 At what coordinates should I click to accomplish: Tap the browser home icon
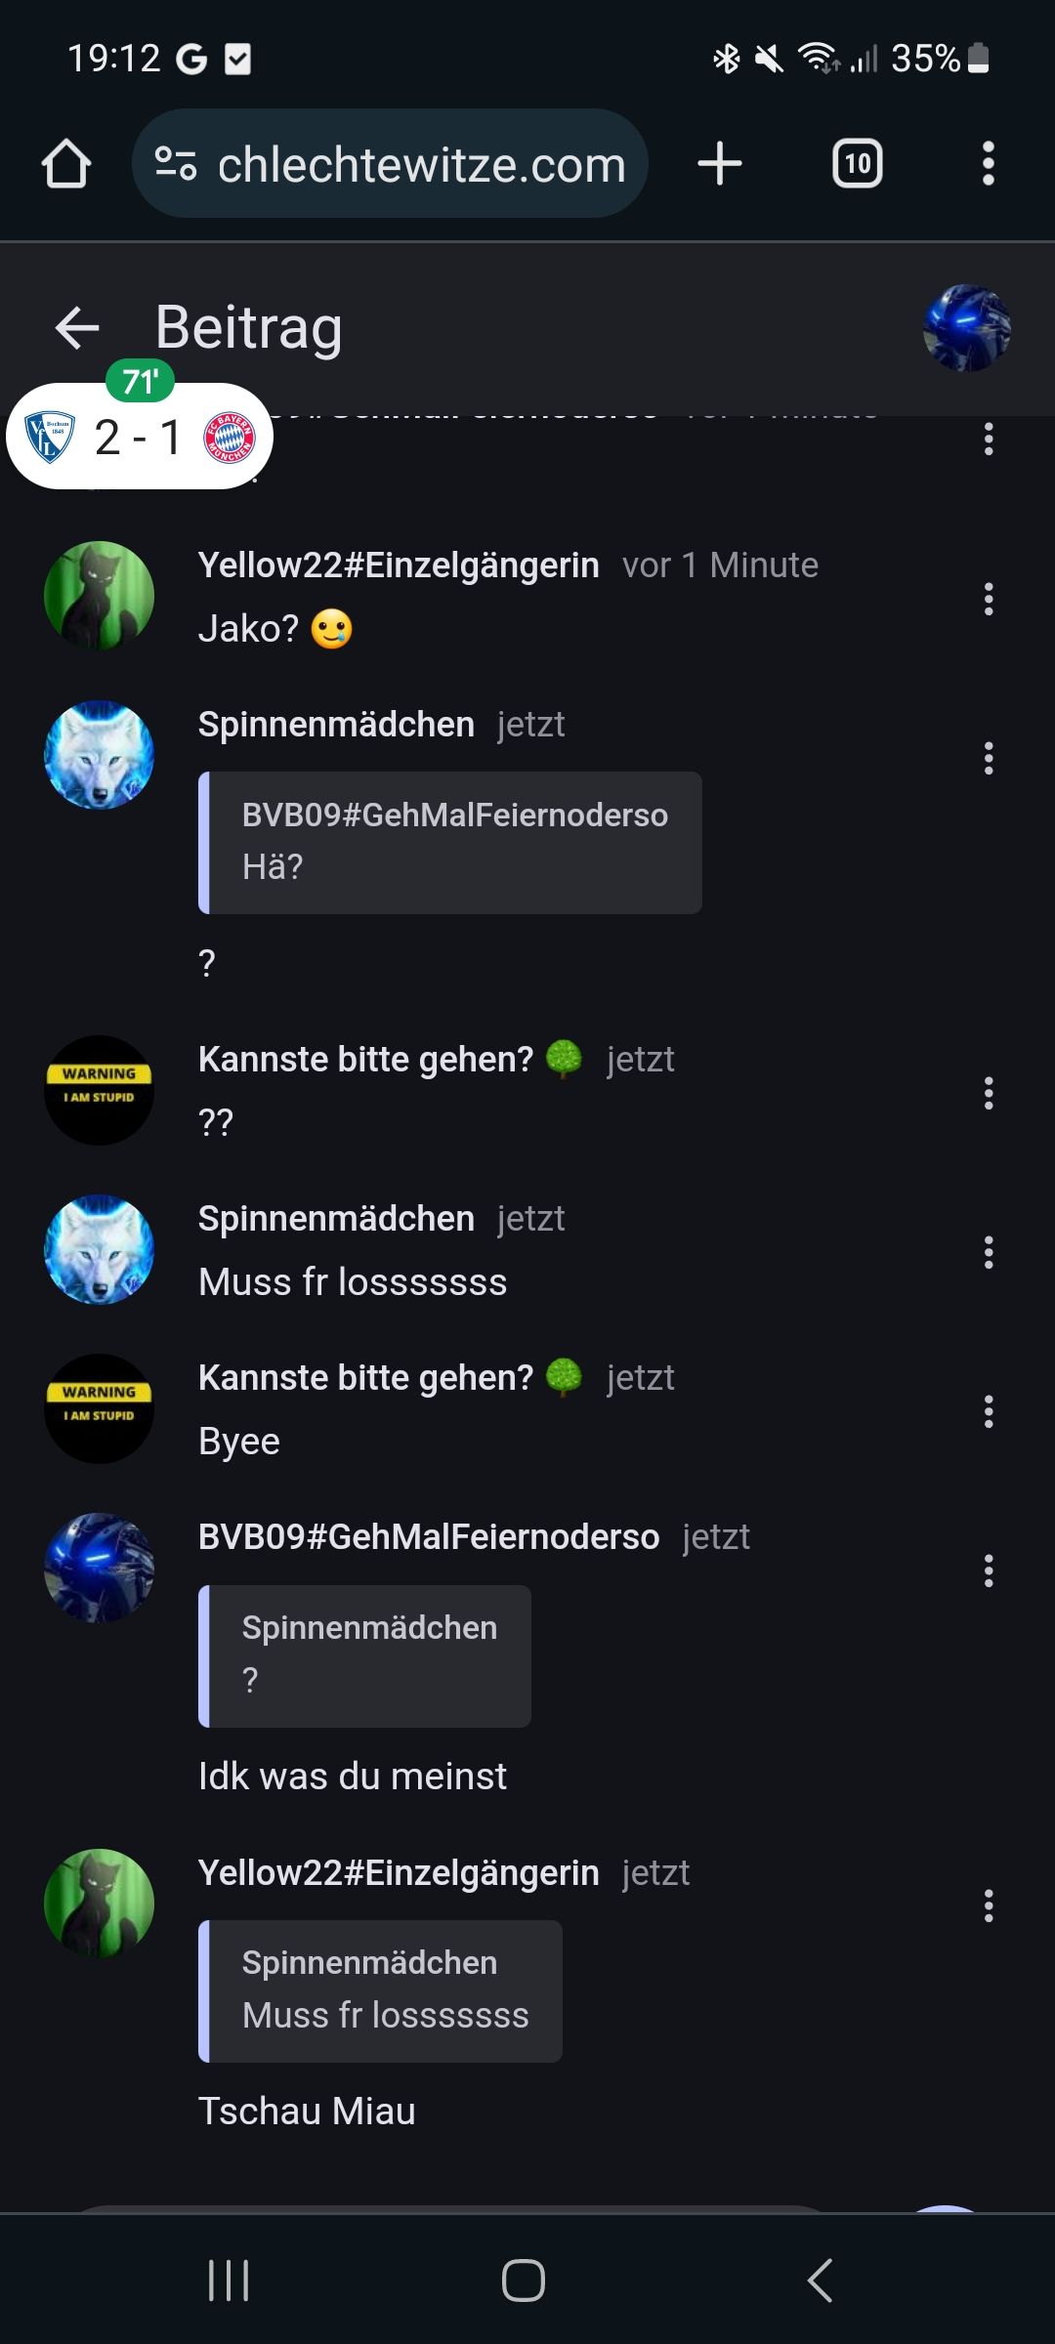coord(66,164)
